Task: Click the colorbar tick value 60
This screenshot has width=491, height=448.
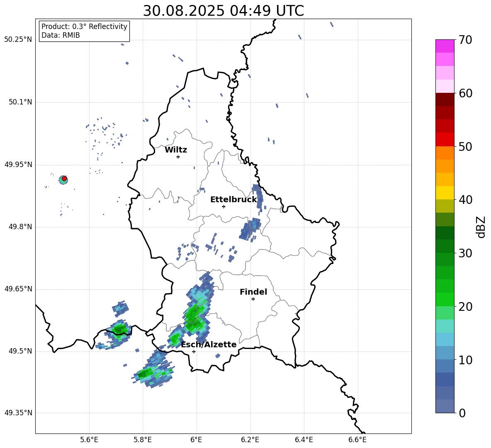Action: [x=465, y=93]
